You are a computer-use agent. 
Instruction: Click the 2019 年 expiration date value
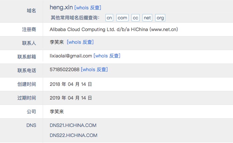click(x=71, y=98)
